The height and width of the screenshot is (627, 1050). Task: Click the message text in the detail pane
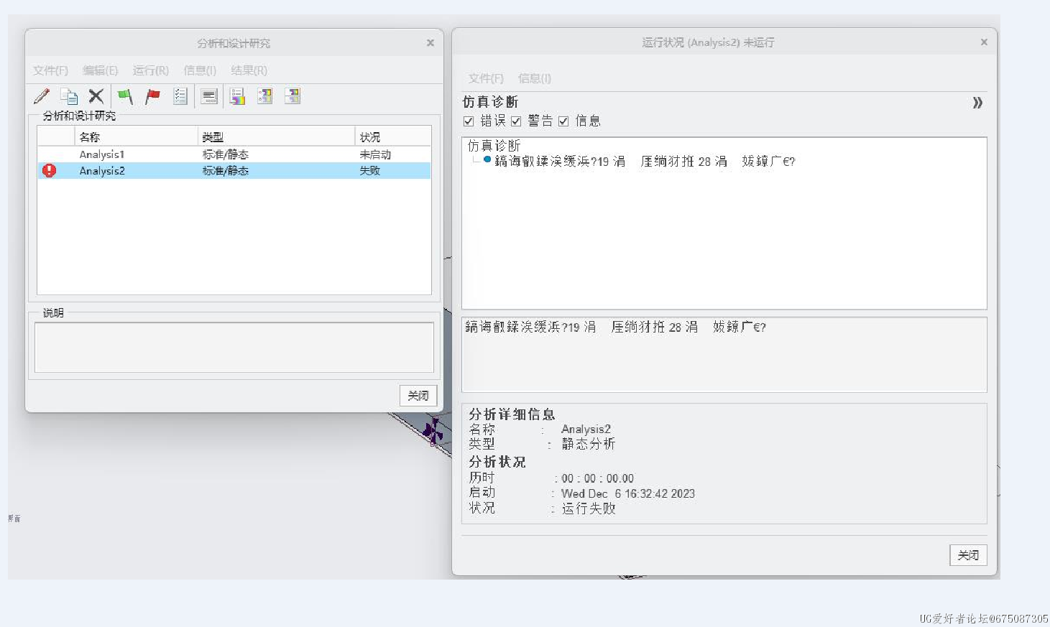pyautogui.click(x=615, y=327)
